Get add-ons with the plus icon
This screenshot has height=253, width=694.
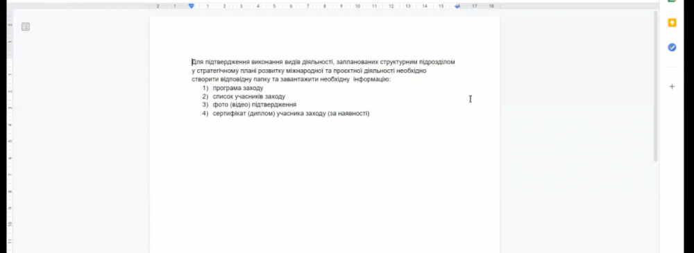[672, 87]
